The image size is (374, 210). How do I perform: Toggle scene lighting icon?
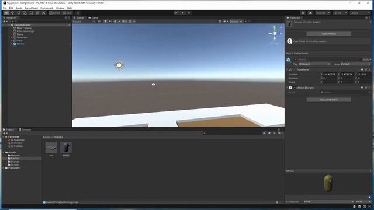105,22
